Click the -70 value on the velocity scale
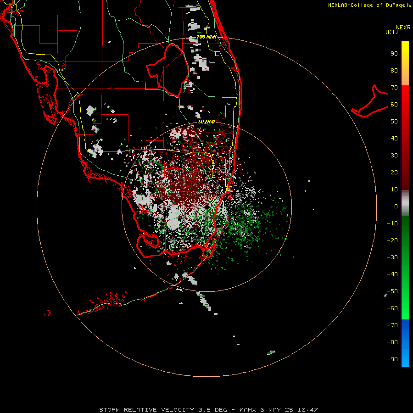The width and height of the screenshot is (413, 413). tap(392, 325)
